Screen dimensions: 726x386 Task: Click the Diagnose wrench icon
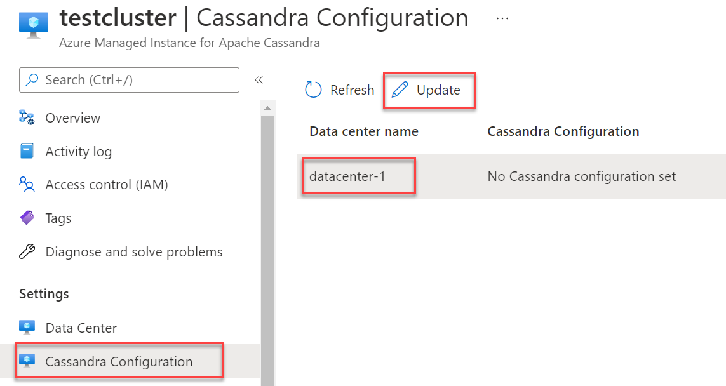tap(27, 252)
